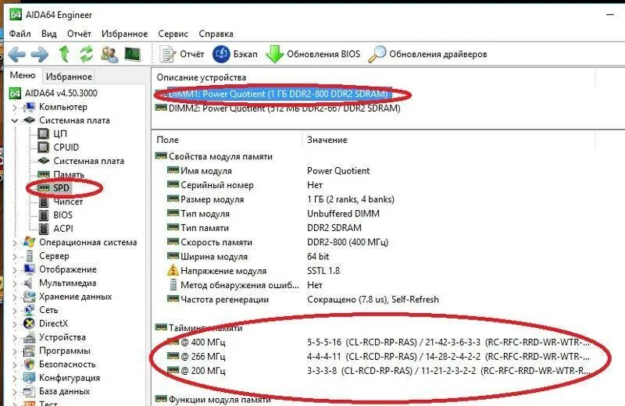
Task: Expand the Безопасность tree node
Action: click(15, 365)
